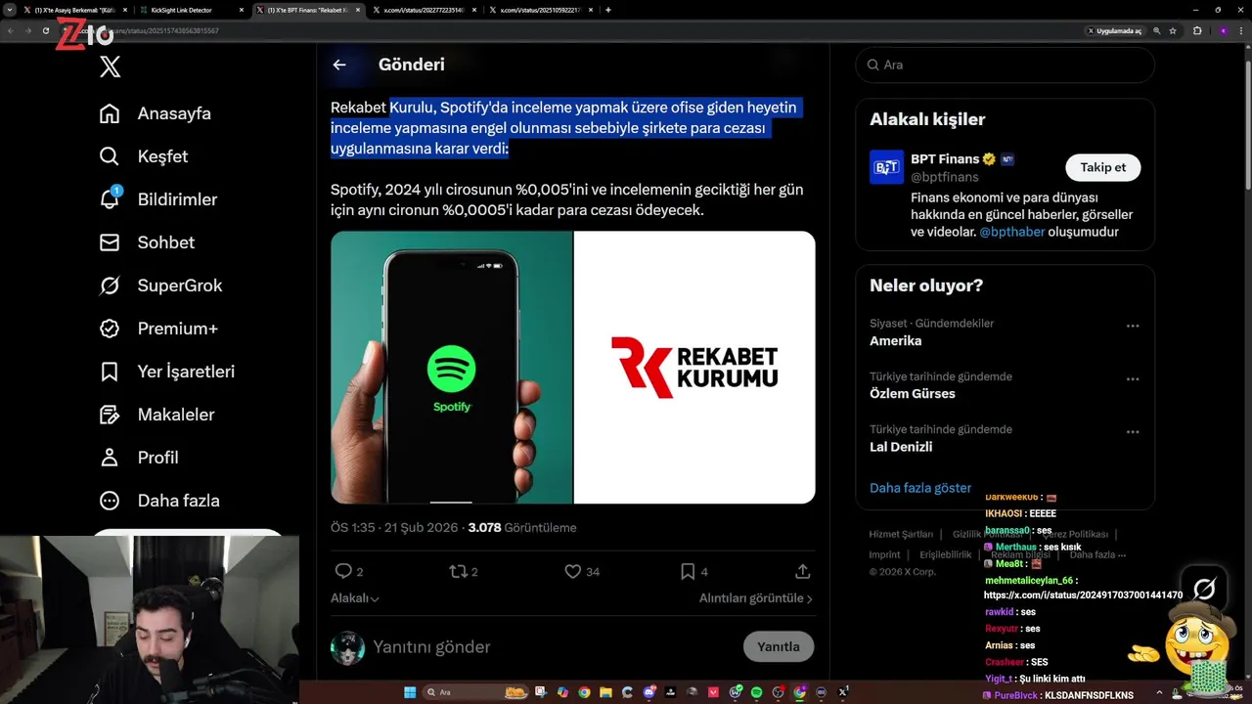Click the X logo in the sidebar

pos(111,66)
